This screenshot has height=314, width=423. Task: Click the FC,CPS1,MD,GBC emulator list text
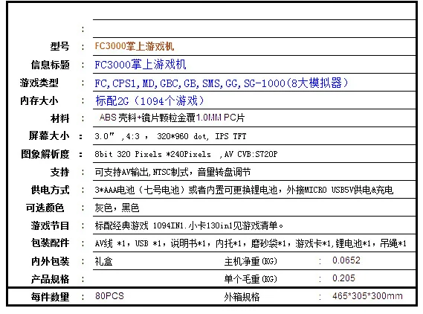click(x=222, y=83)
